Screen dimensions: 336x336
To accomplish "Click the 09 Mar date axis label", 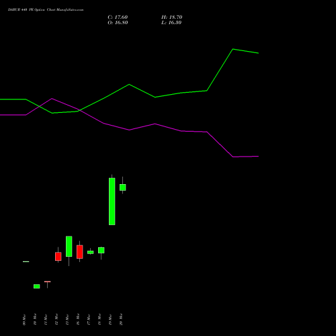I will 24,320.
